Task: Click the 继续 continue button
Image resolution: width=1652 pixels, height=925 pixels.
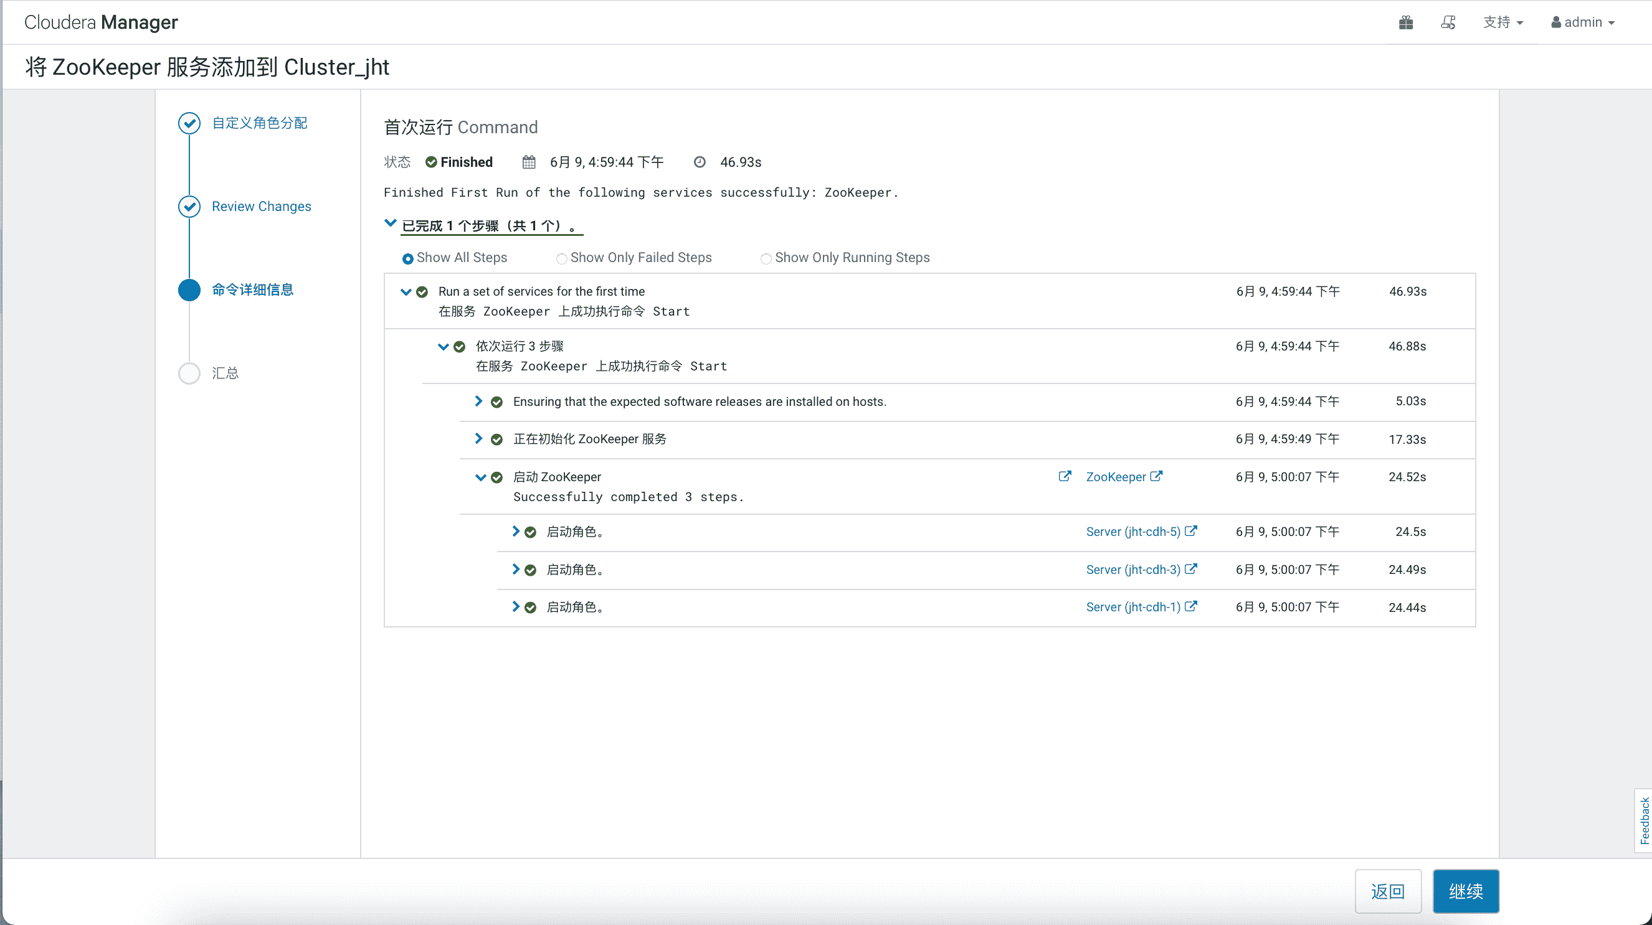Action: click(x=1466, y=891)
